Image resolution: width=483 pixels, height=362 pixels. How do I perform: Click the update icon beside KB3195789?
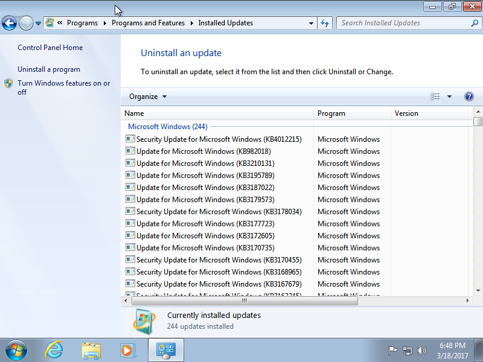pyautogui.click(x=130, y=175)
